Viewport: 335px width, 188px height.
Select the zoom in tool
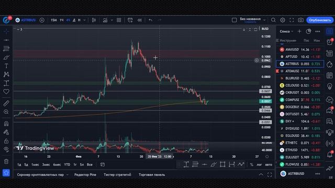point(6,112)
